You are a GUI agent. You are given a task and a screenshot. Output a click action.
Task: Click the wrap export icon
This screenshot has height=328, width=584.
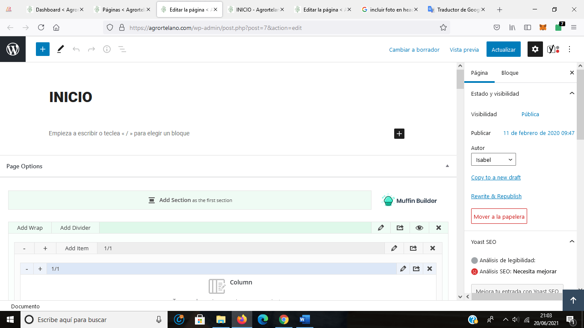413,248
